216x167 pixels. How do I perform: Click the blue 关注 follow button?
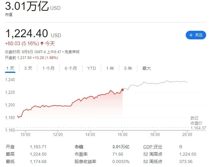pyautogui.click(x=196, y=35)
